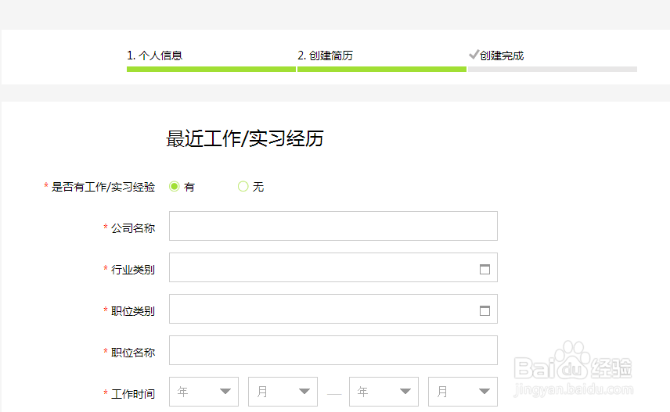670x412 pixels.
Task: Go to the 创建完成 step
Action: point(502,56)
